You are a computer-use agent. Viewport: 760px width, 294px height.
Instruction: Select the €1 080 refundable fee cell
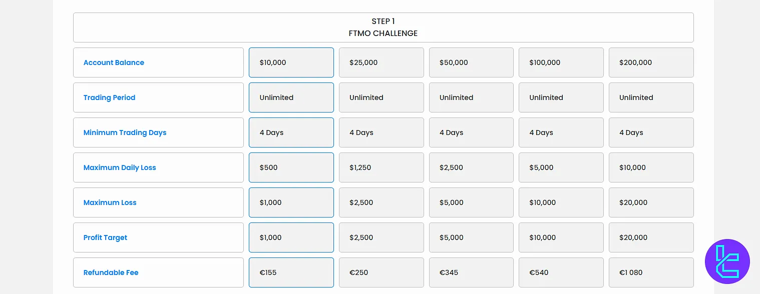[x=651, y=272]
